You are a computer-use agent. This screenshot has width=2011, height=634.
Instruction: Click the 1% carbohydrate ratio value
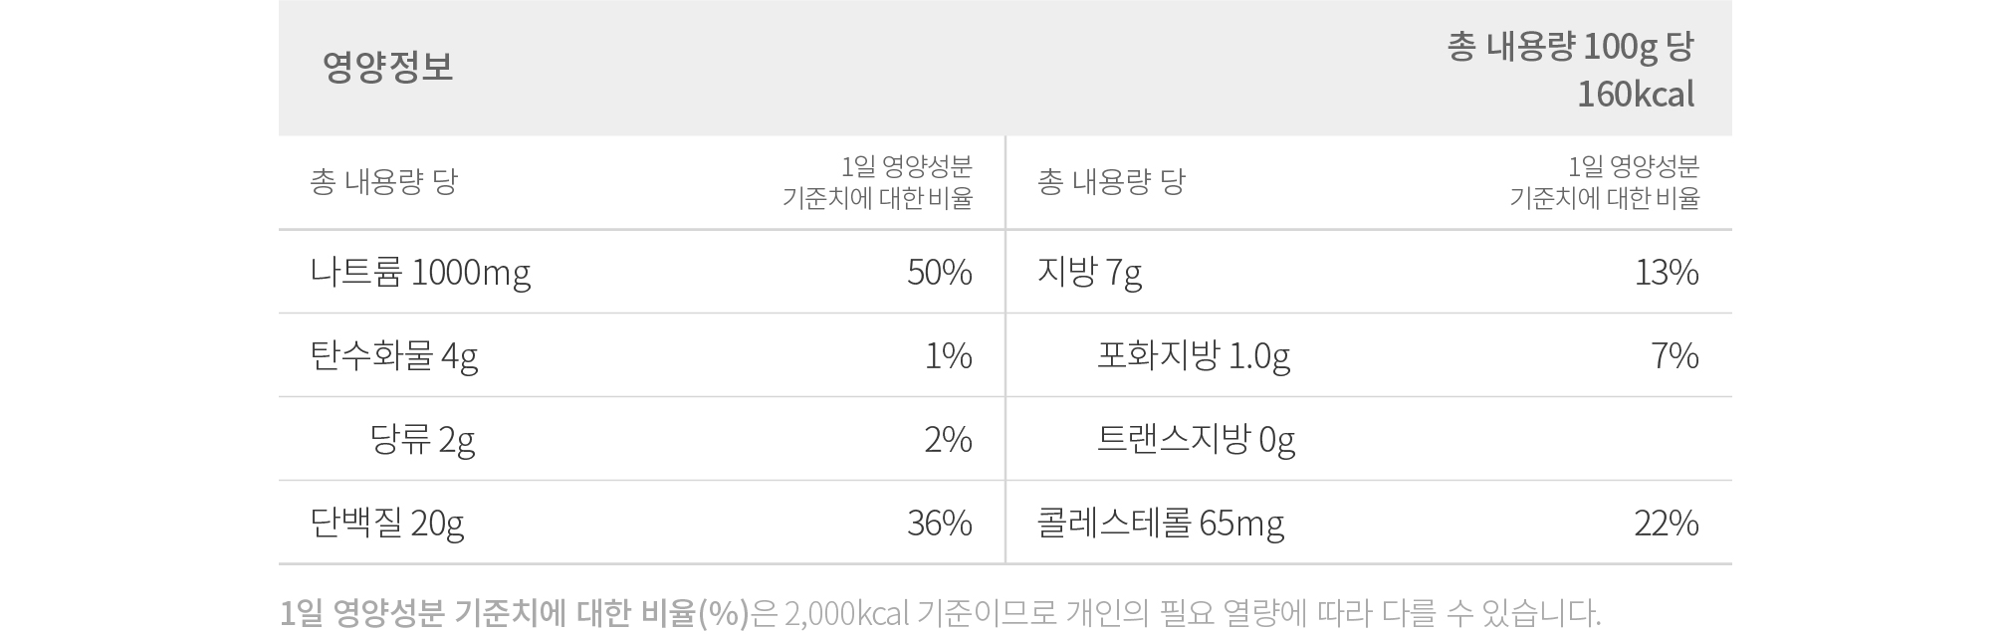[948, 355]
